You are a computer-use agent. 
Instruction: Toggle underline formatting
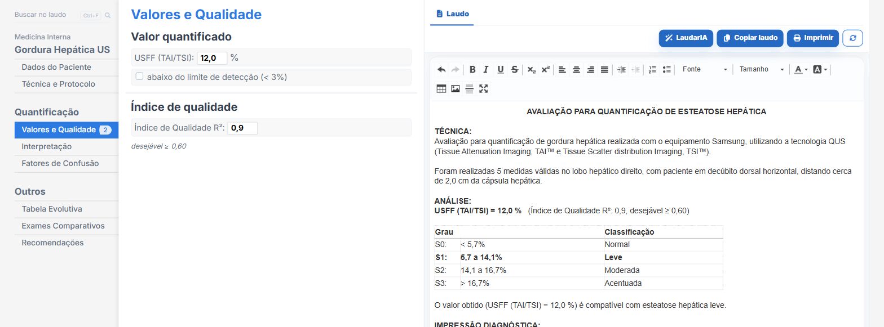500,70
